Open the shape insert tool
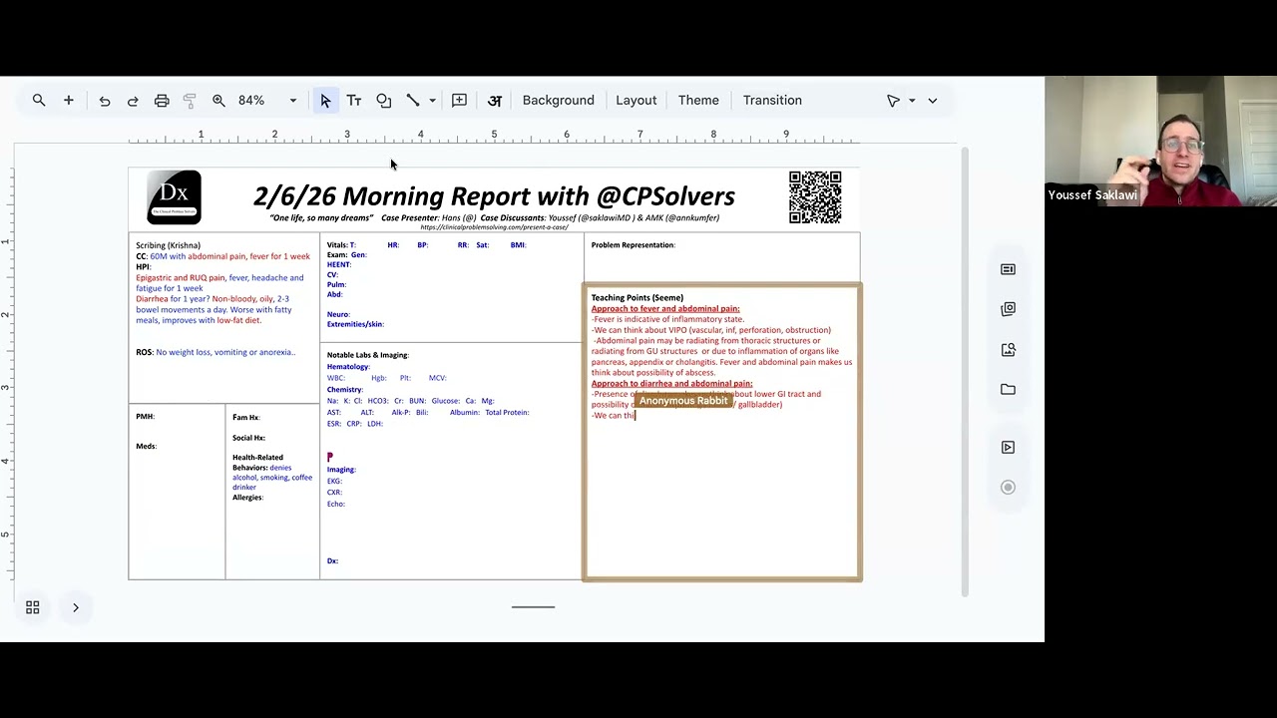Screen dimensions: 1277x718 [x=384, y=101]
